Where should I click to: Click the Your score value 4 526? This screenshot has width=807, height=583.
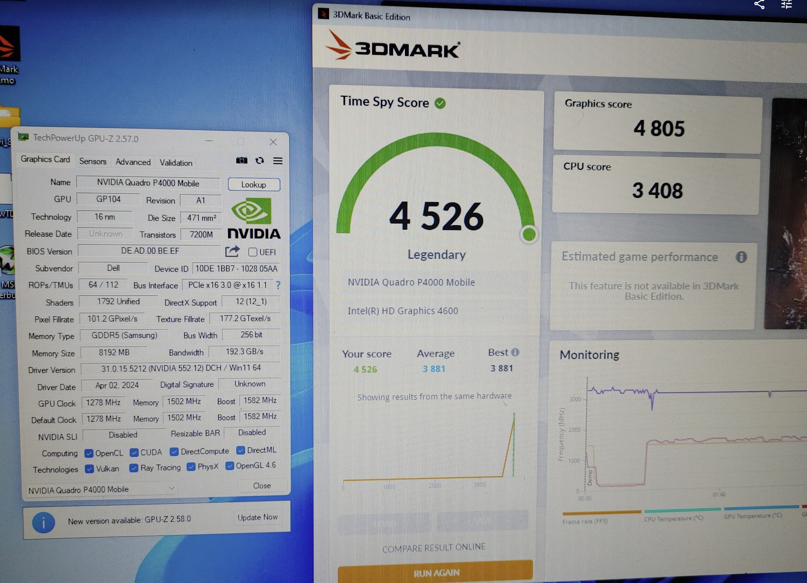coord(365,369)
